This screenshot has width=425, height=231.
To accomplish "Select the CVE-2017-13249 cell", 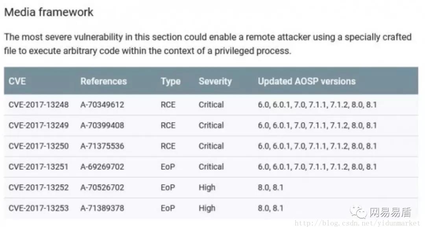I will click(39, 126).
